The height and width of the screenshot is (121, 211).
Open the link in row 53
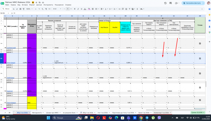tap(11, 103)
